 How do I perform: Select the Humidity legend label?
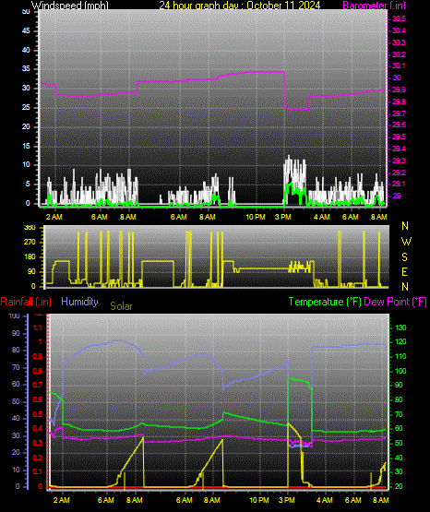pyautogui.click(x=79, y=302)
